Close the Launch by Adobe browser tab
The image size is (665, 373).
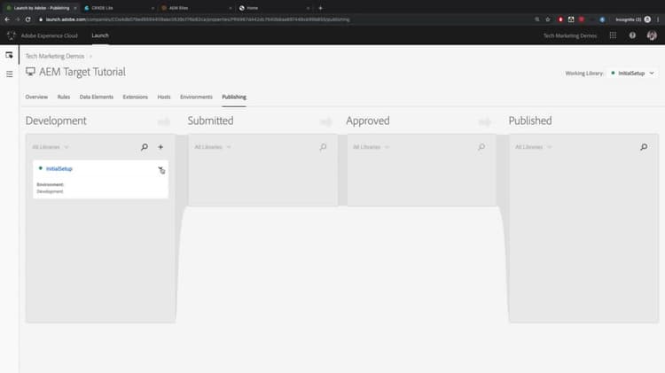75,8
